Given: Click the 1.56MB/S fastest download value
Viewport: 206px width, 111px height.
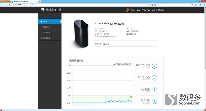Looking at the screenshot, I should click(144, 77).
